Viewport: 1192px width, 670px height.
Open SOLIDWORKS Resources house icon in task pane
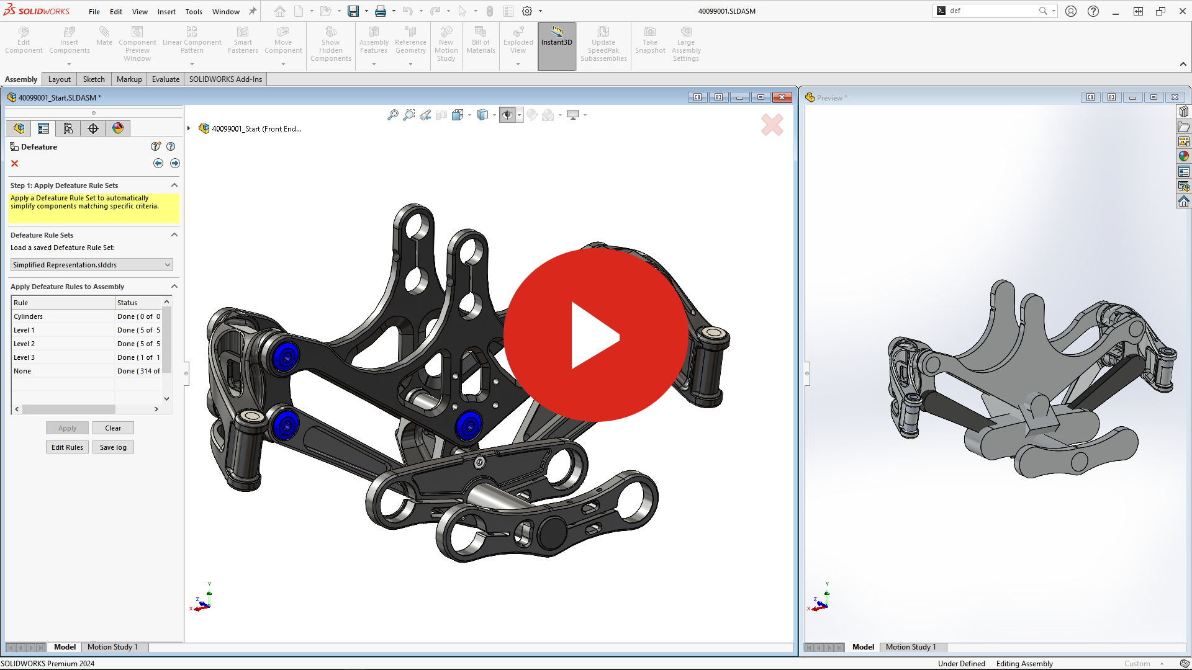[x=1184, y=202]
